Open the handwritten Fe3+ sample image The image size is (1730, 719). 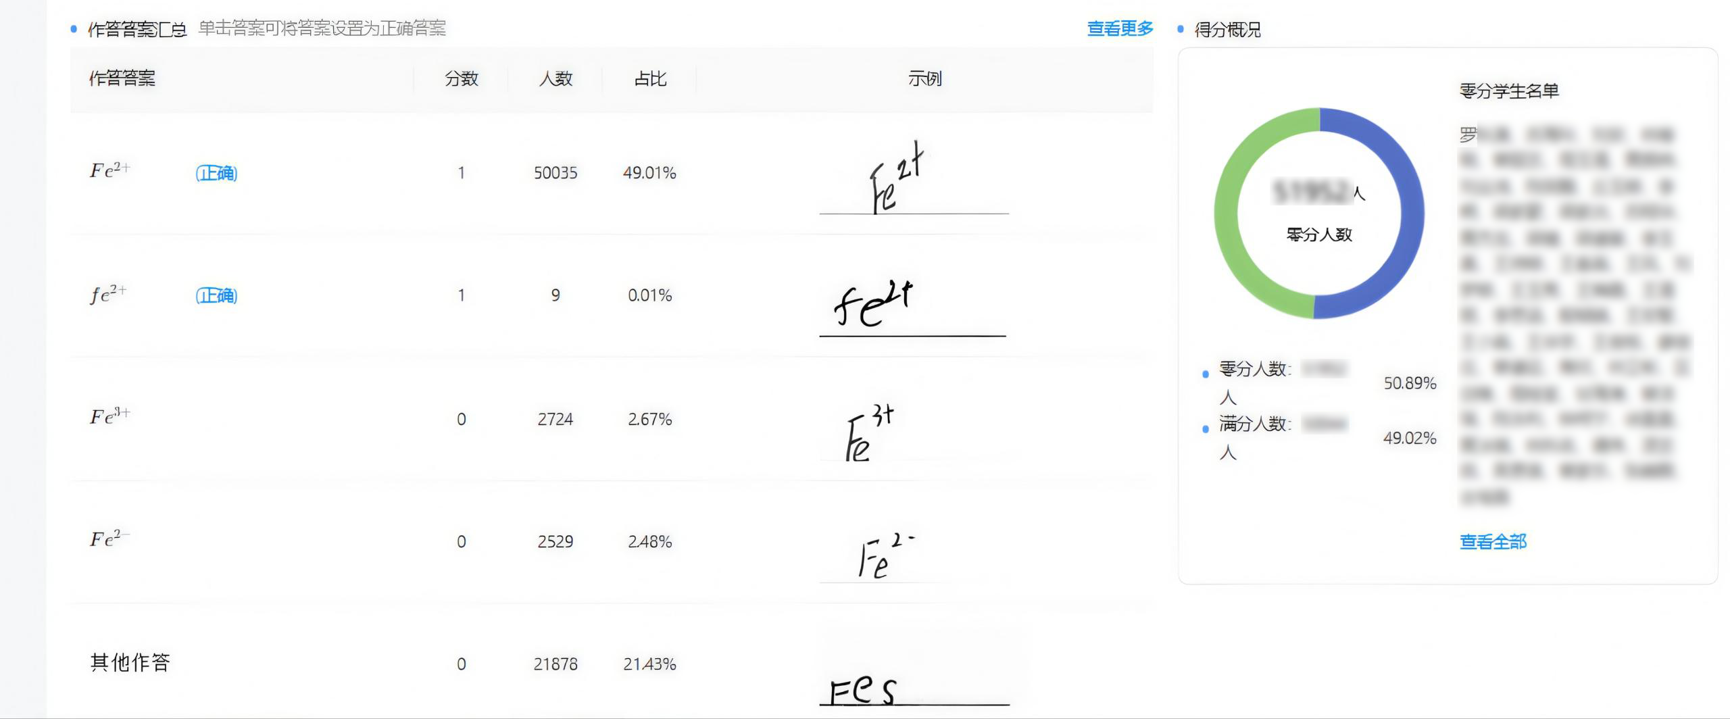pyautogui.click(x=870, y=433)
